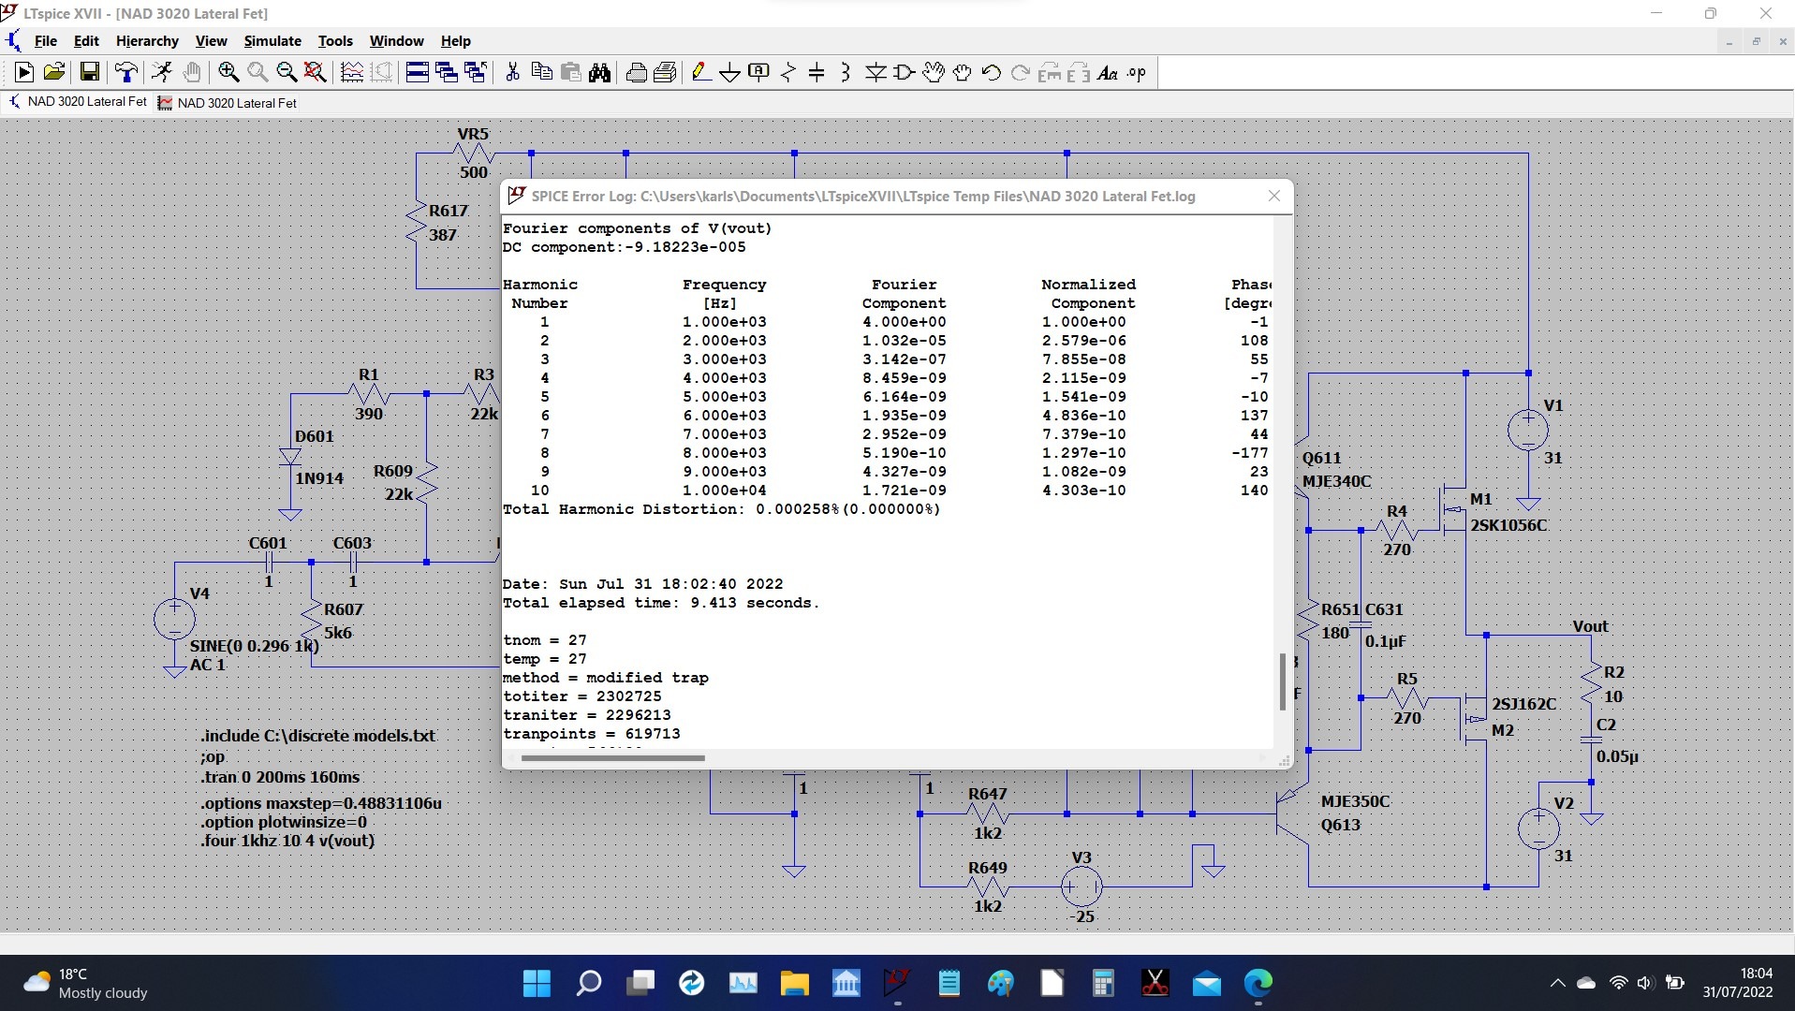Show hidden icons in the system tray

(1557, 983)
